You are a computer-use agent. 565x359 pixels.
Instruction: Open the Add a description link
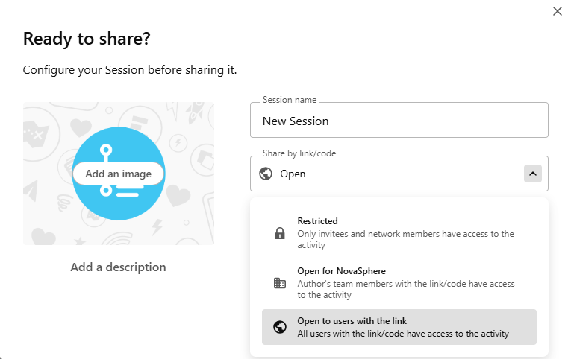click(118, 267)
